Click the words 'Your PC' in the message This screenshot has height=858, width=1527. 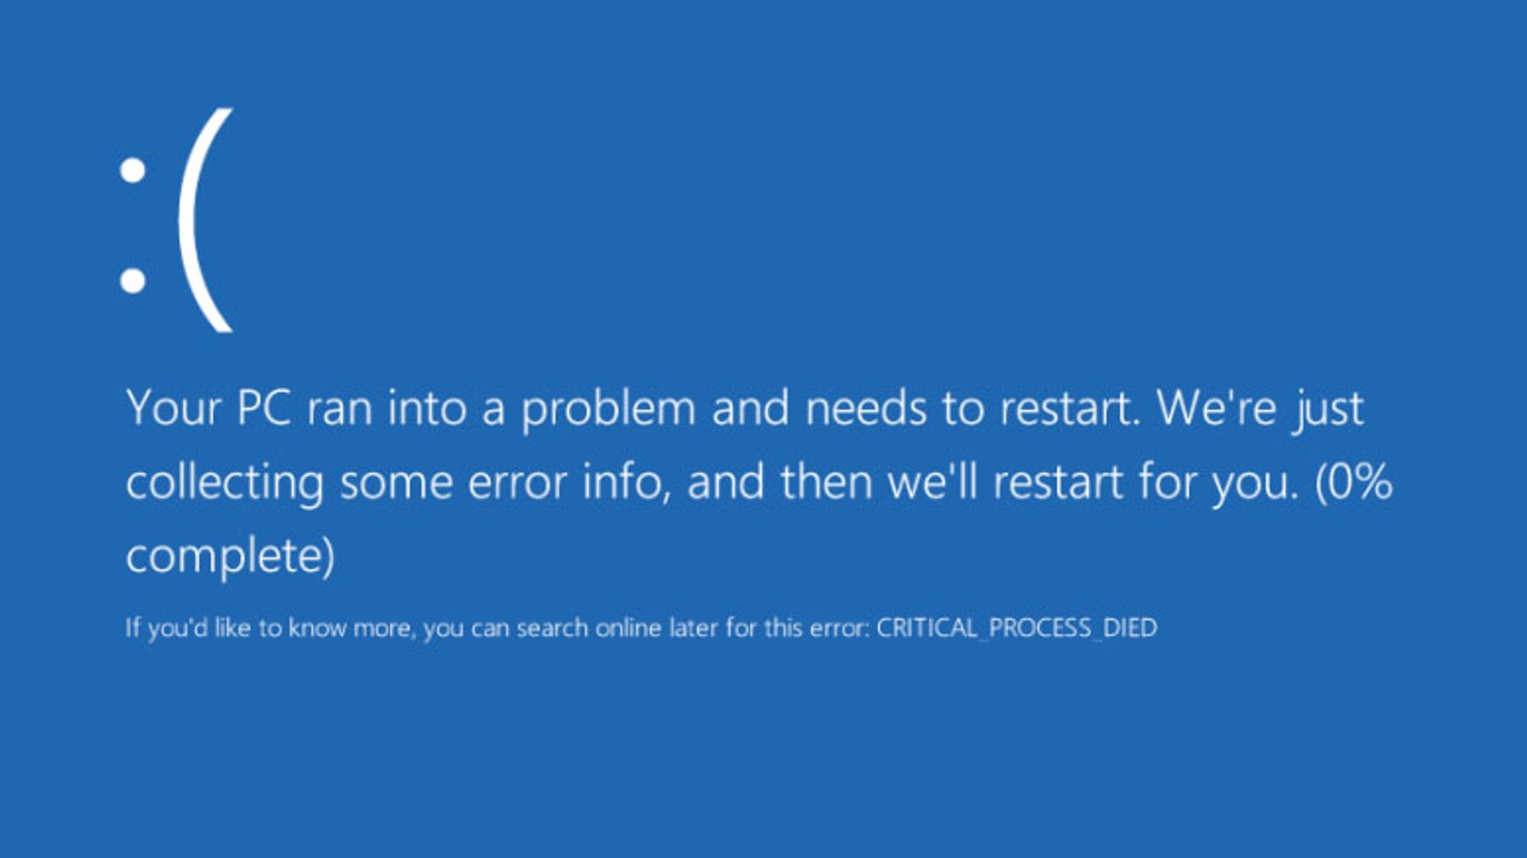208,408
